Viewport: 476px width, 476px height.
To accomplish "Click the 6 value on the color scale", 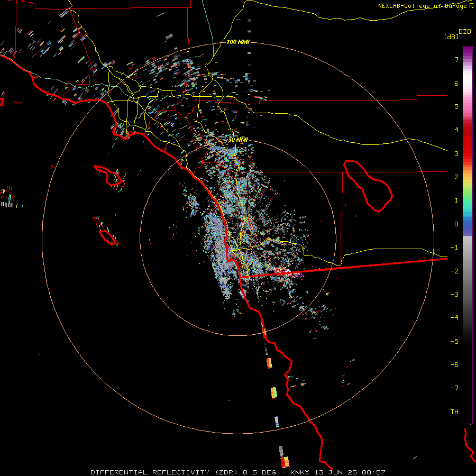I will pyautogui.click(x=456, y=83).
